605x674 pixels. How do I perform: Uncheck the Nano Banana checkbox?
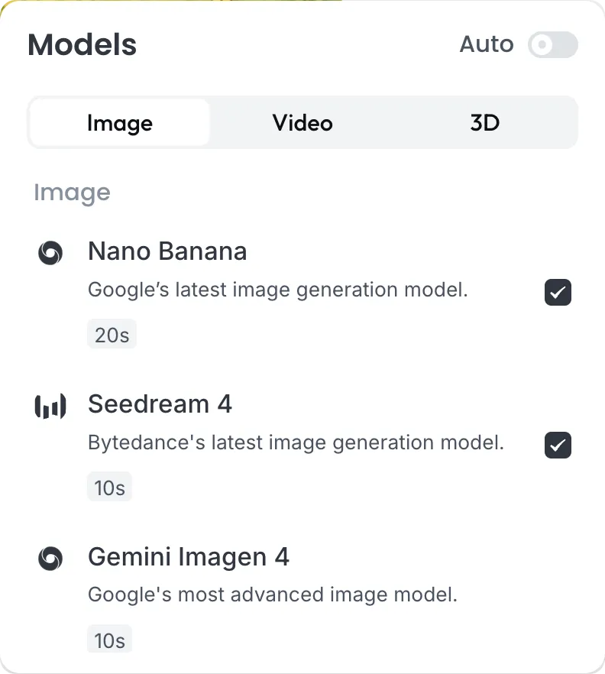coord(558,292)
